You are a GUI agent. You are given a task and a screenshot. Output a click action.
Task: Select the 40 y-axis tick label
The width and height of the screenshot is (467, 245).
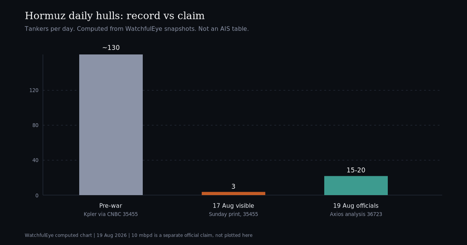[35, 160]
